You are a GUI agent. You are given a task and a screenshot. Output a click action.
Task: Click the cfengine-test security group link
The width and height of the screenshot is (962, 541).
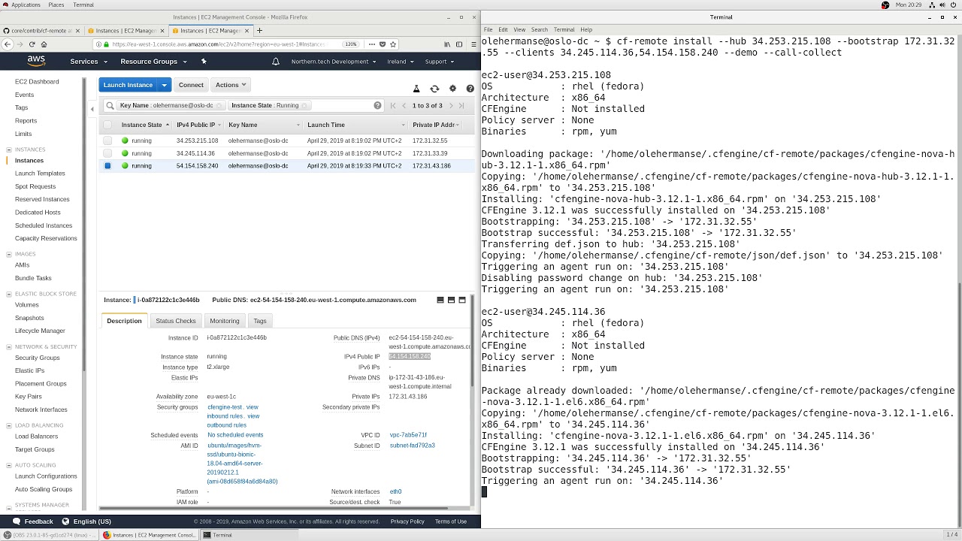point(225,407)
